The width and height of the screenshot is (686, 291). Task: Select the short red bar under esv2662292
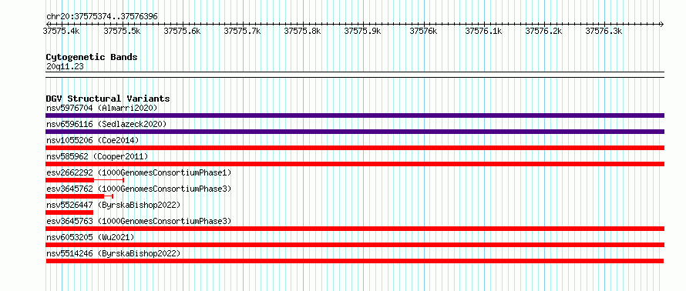(69, 180)
